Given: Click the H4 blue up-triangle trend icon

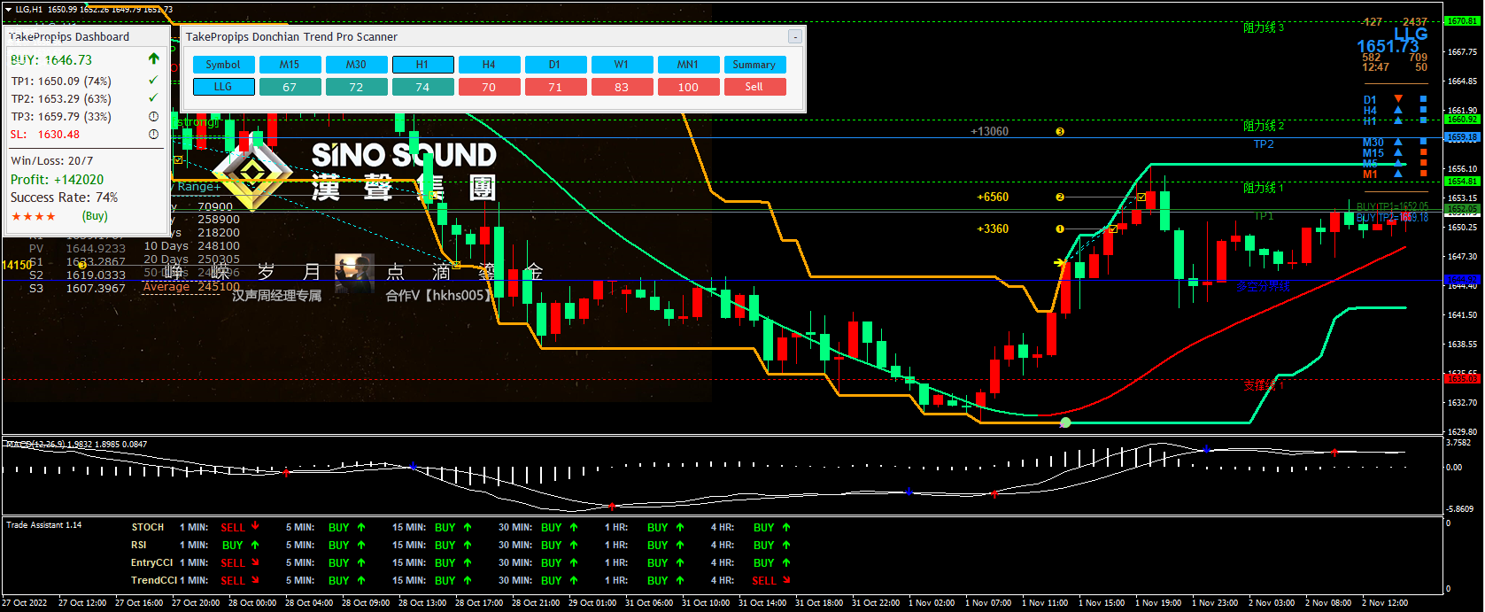Looking at the screenshot, I should (x=1398, y=110).
